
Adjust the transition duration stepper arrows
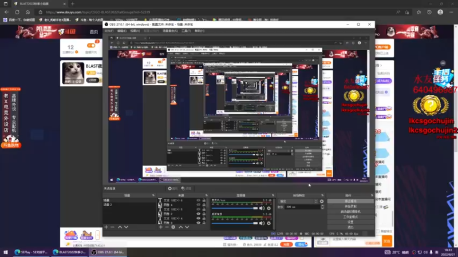click(x=322, y=207)
